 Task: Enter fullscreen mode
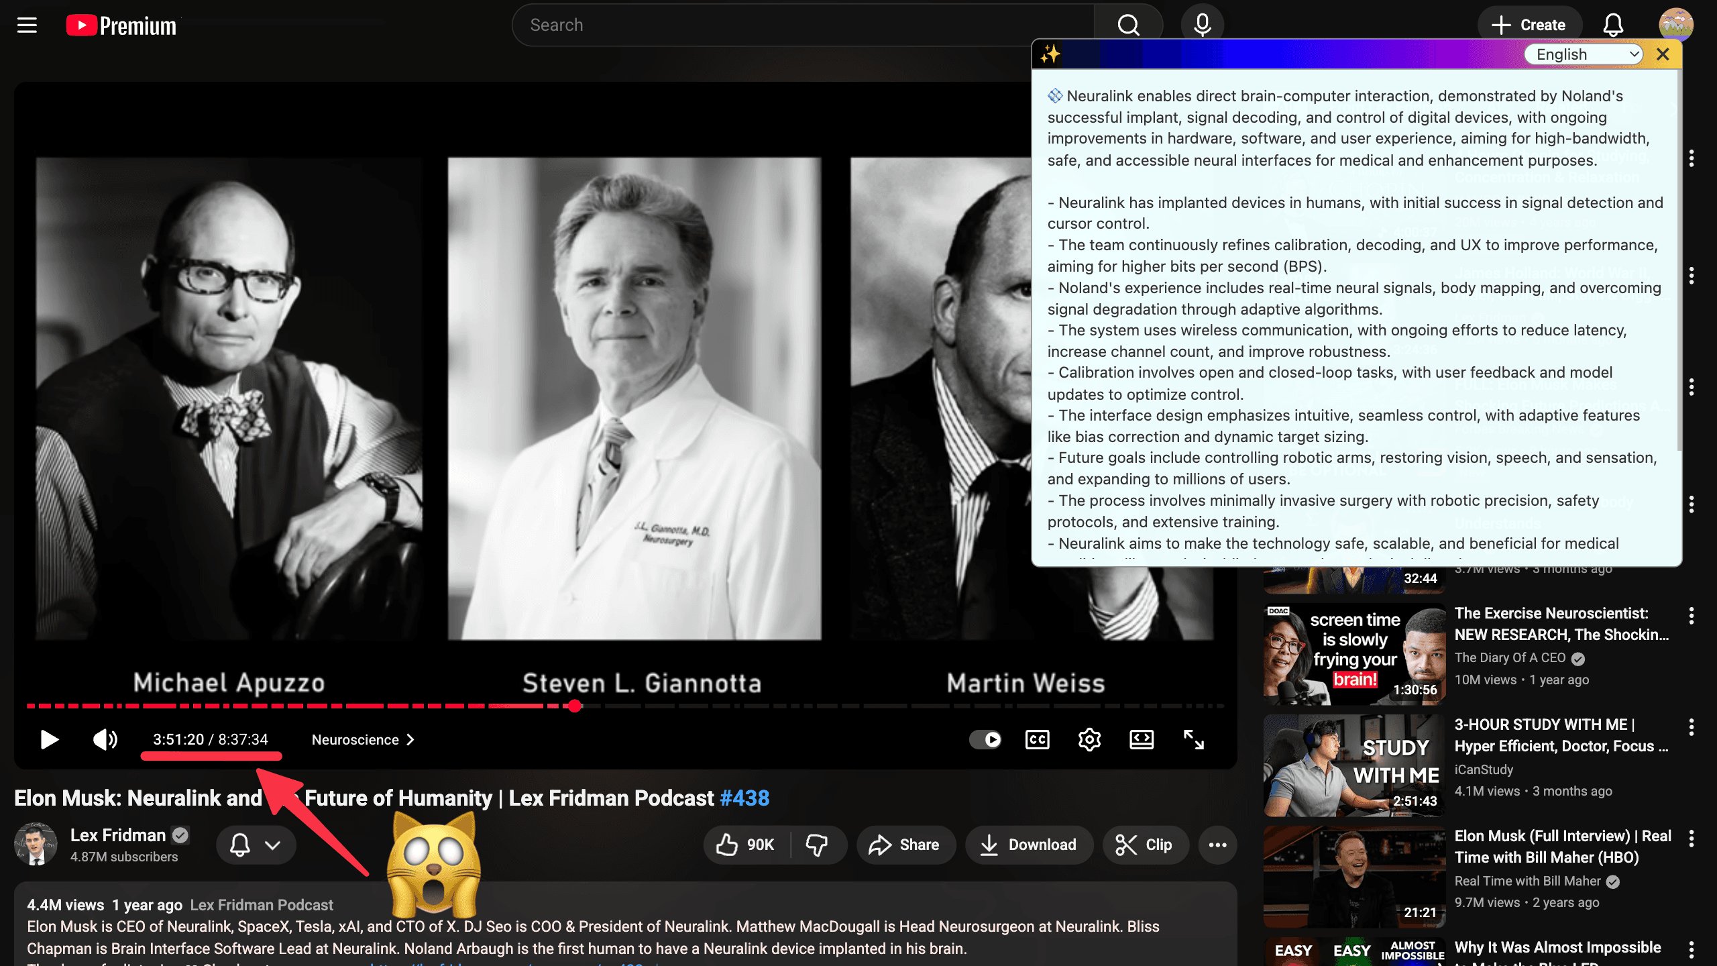click(x=1193, y=740)
